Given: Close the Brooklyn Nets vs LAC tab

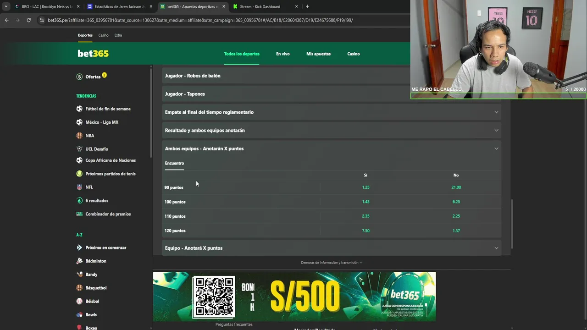Looking at the screenshot, I should (78, 6).
